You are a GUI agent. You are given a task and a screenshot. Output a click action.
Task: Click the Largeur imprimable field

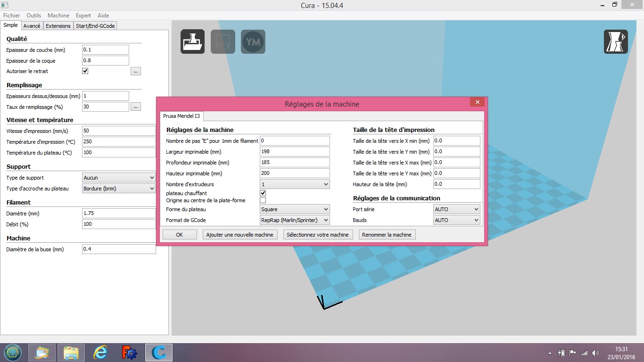295,152
